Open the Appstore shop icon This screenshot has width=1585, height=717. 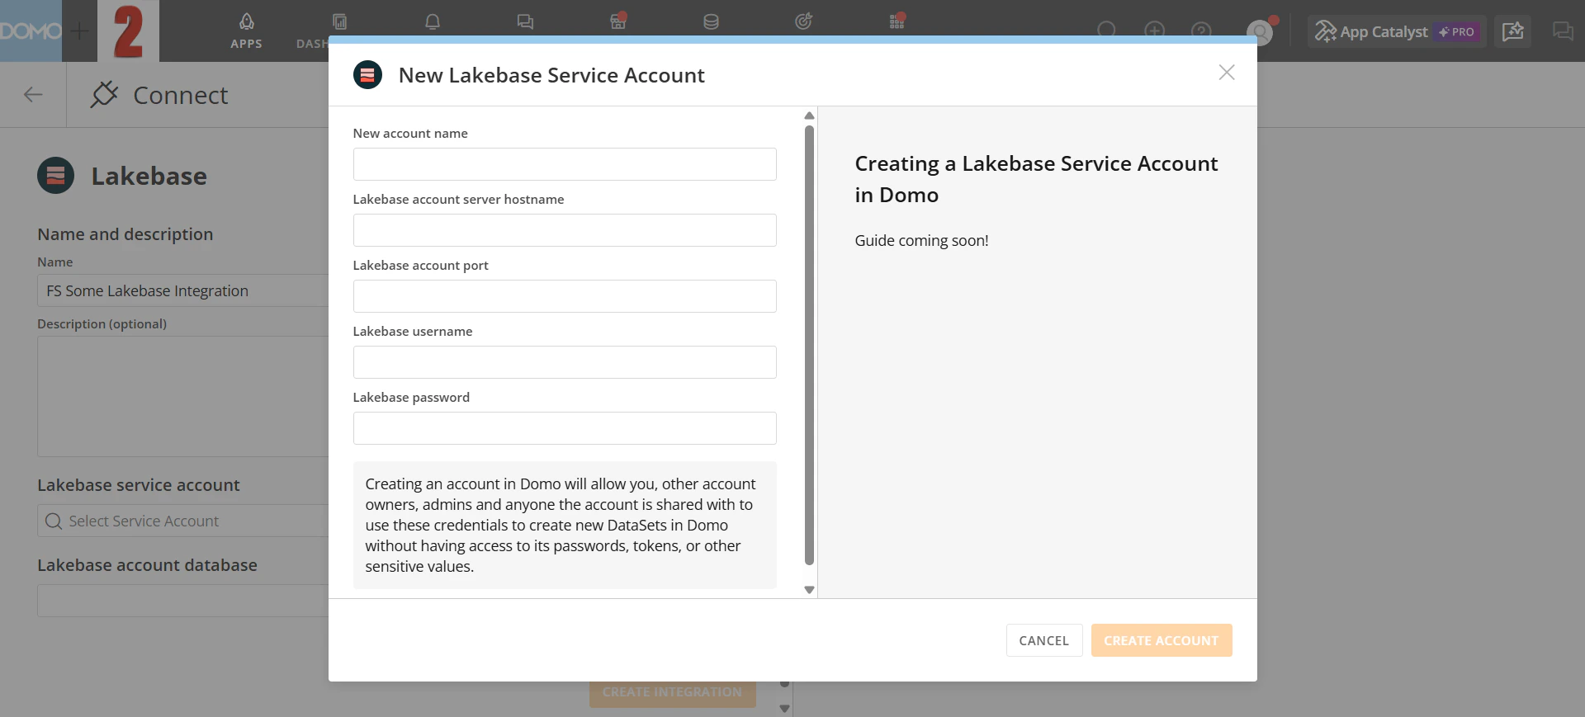(618, 21)
